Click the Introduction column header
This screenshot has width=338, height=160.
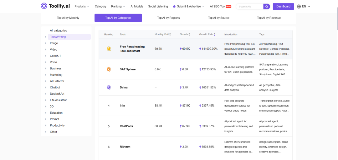(231, 34)
